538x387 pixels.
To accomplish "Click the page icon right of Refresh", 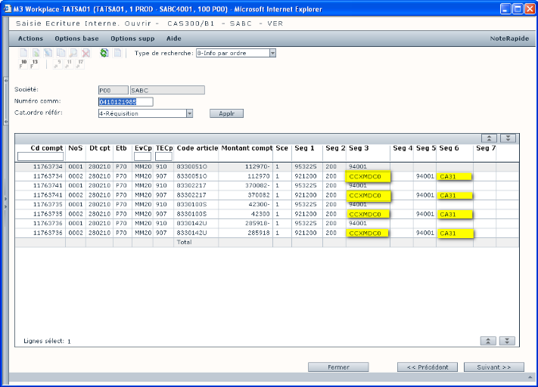I will pyautogui.click(x=117, y=53).
